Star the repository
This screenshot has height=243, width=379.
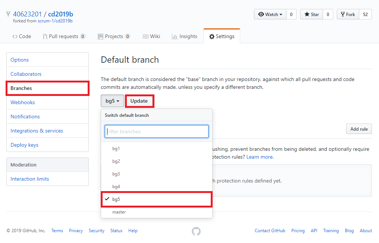click(311, 14)
